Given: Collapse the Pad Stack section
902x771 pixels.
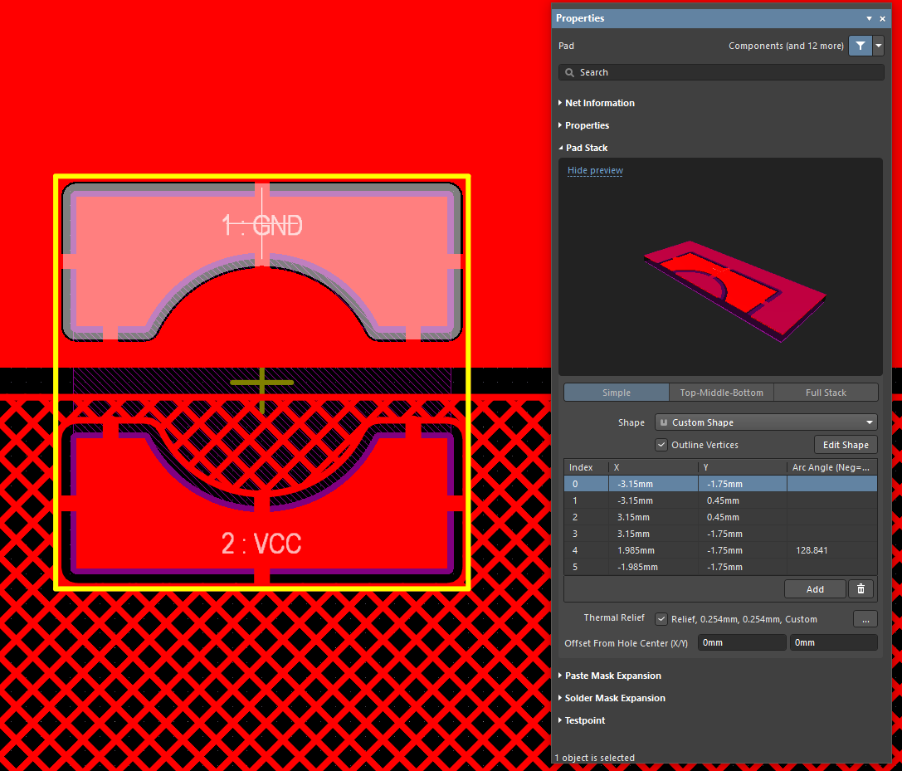Looking at the screenshot, I should (x=586, y=148).
